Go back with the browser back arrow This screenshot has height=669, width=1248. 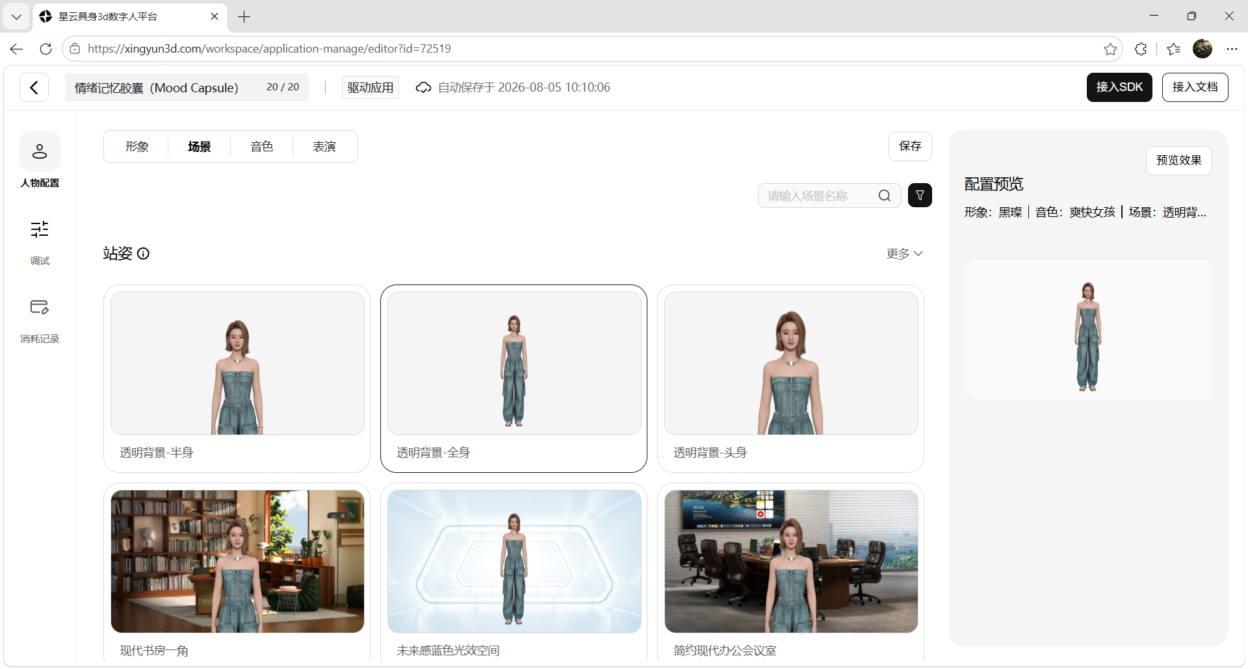(x=17, y=49)
